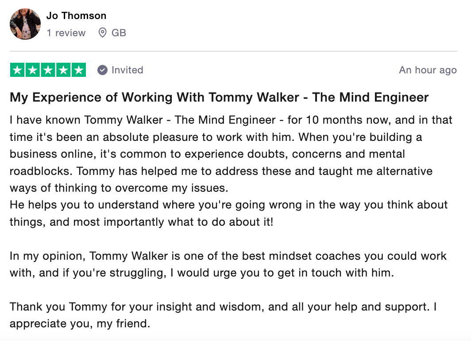
Task: Select the GB country label
Action: [119, 33]
